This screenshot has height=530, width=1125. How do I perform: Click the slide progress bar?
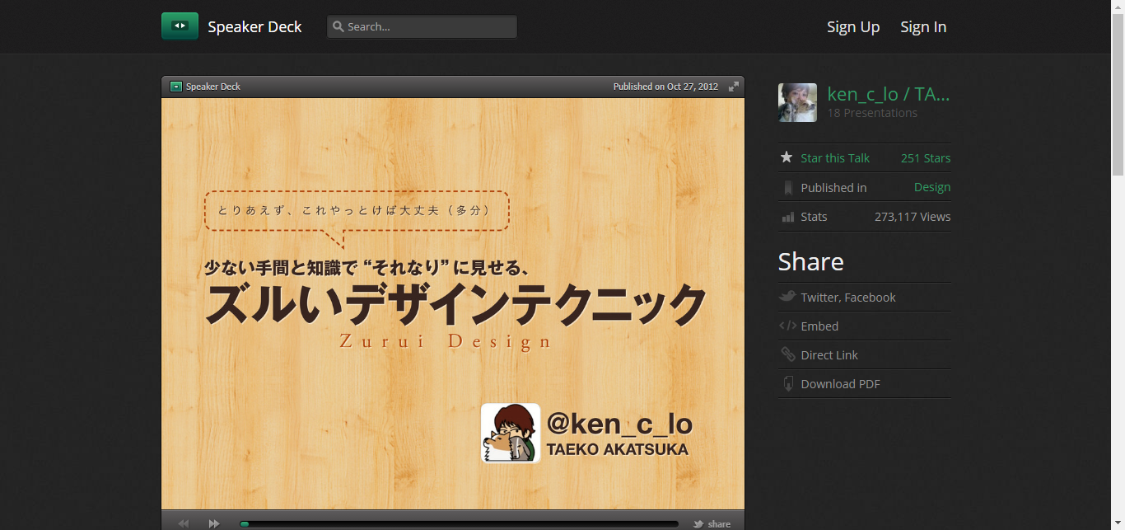coord(459,523)
